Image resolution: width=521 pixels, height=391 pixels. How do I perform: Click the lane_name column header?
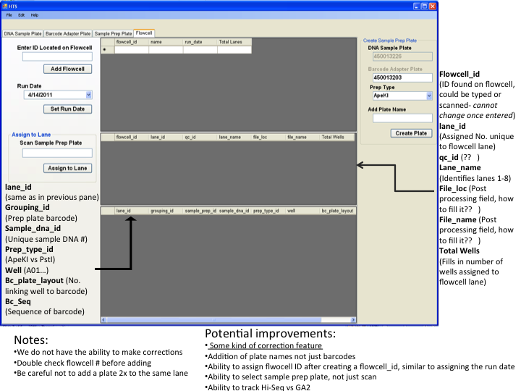coord(234,137)
